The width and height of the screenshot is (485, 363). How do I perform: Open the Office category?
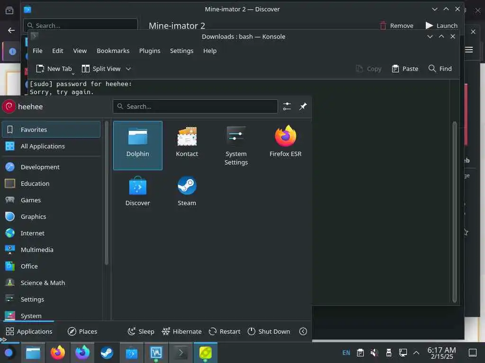[x=51, y=267]
